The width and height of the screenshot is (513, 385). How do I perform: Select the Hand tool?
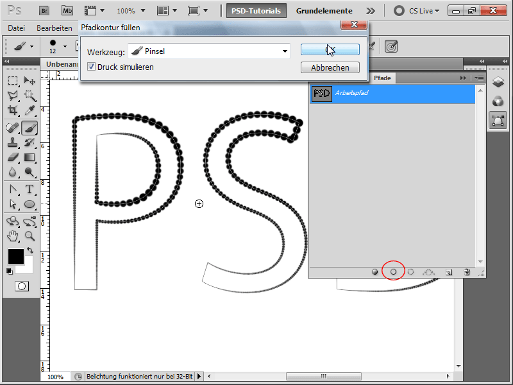[13, 236]
